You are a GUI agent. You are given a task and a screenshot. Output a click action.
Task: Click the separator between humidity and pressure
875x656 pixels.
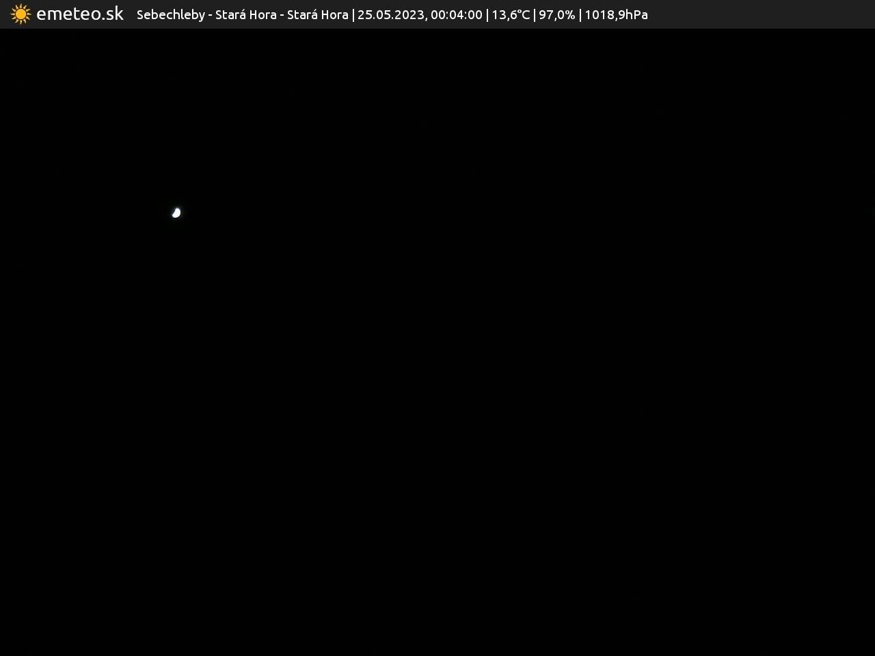(580, 15)
